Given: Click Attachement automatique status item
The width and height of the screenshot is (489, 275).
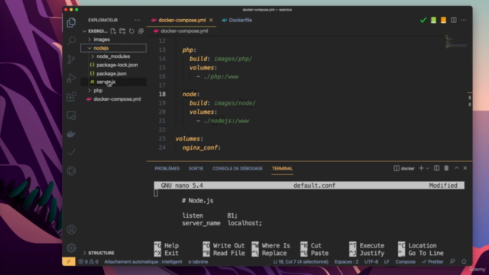Looking at the screenshot, I should pos(143,261).
